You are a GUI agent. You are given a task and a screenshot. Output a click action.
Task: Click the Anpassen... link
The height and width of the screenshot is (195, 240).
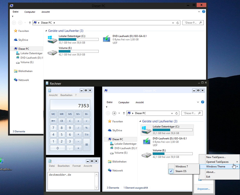pyautogui.click(x=204, y=189)
